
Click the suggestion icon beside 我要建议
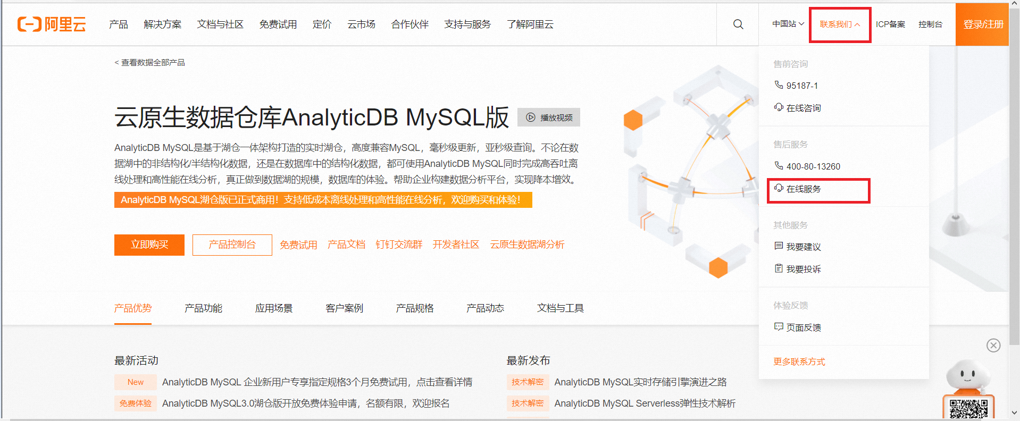pyautogui.click(x=779, y=246)
